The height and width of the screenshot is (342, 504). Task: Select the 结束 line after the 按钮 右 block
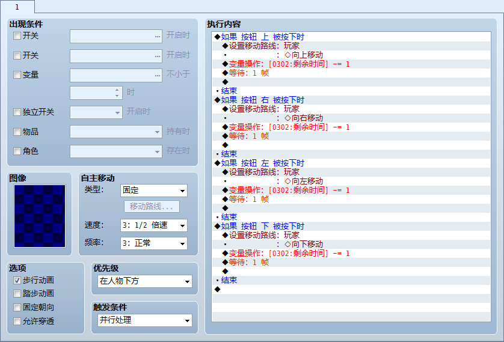tap(351, 154)
